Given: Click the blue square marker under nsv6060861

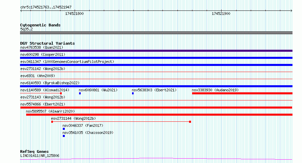Looking at the screenshot, I should 80,93.
